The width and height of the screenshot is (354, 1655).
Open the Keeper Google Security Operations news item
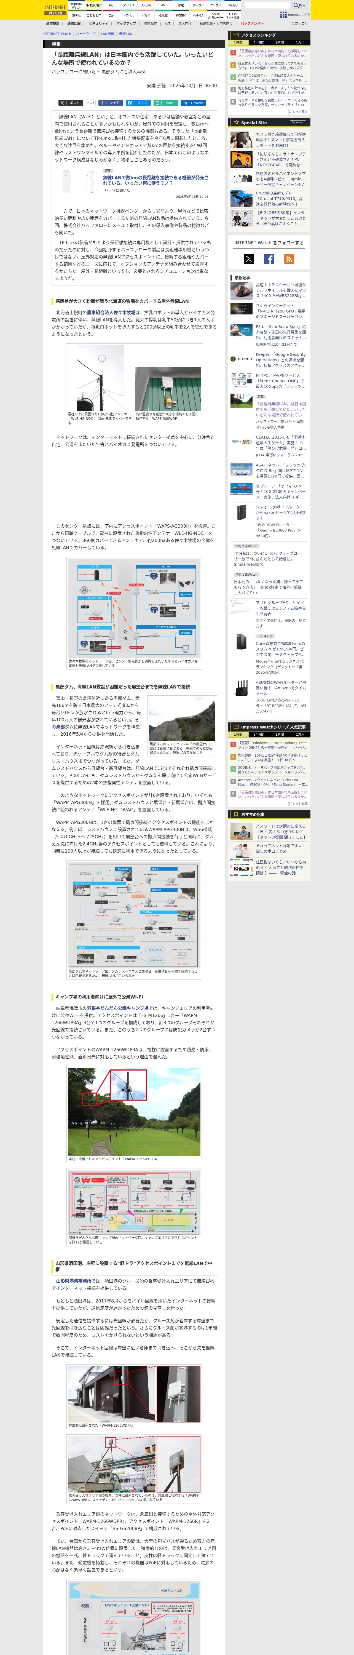pos(281,360)
